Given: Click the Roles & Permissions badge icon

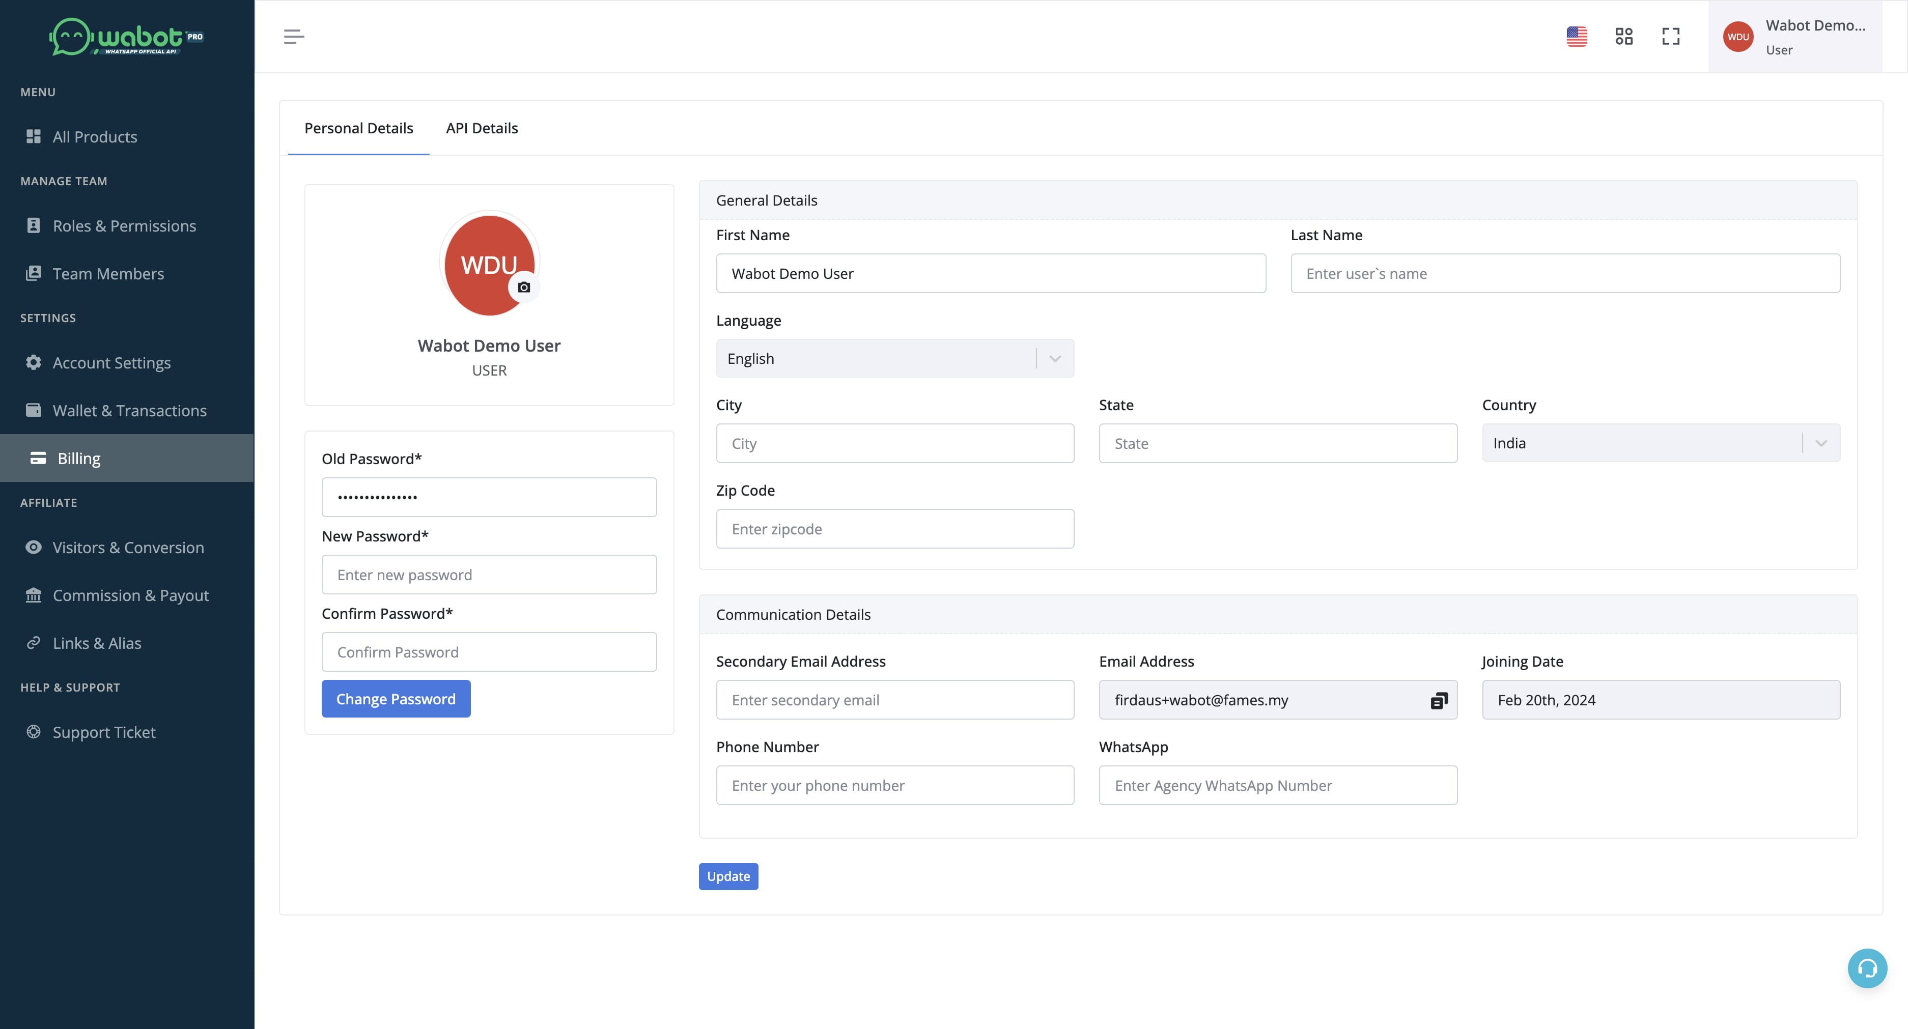Looking at the screenshot, I should (33, 225).
